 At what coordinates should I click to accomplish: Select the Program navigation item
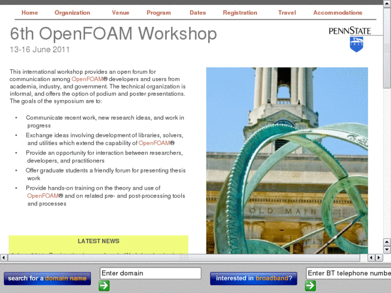[x=159, y=13]
